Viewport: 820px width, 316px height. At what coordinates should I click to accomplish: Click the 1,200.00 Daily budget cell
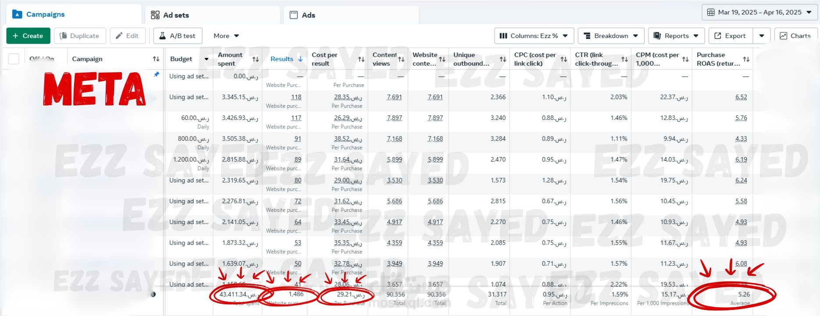click(x=191, y=164)
